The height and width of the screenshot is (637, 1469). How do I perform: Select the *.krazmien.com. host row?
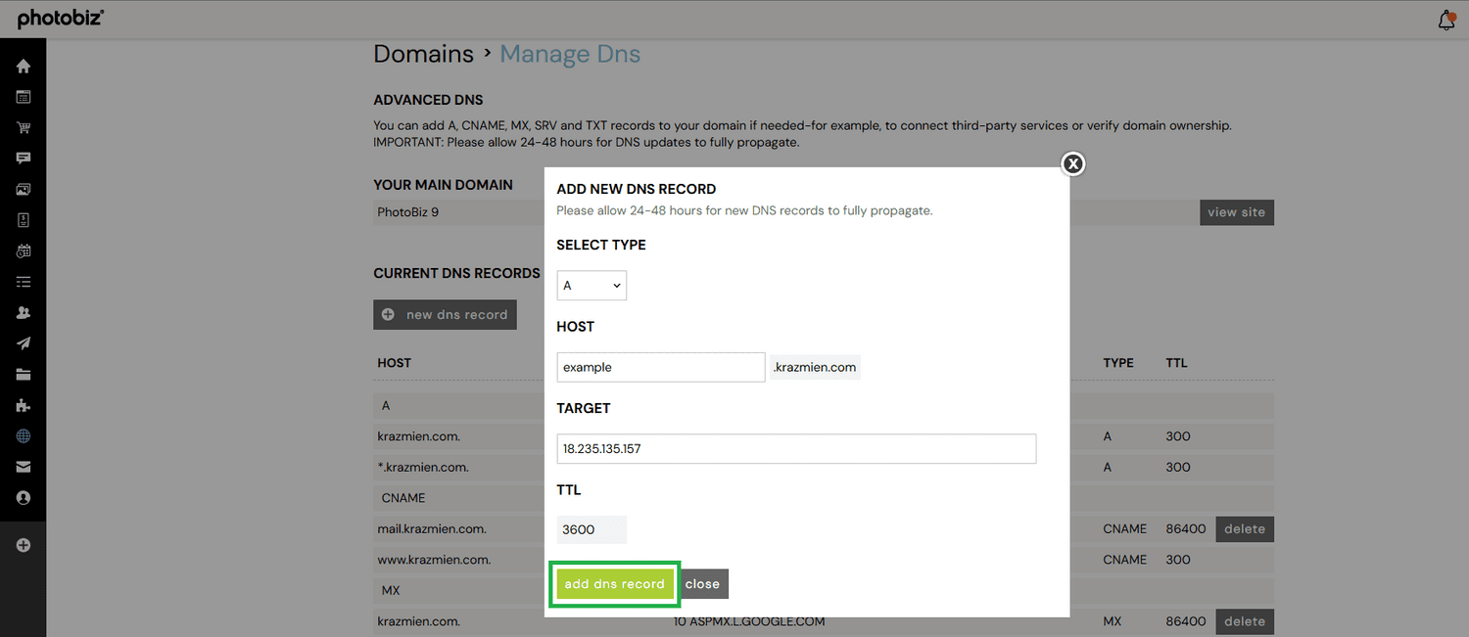[x=423, y=467]
